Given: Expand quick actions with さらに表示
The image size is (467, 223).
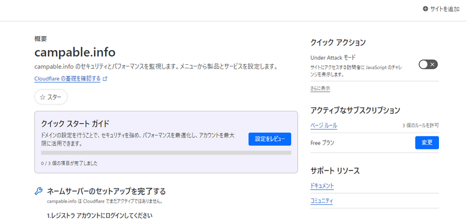Looking at the screenshot, I should pos(320,88).
